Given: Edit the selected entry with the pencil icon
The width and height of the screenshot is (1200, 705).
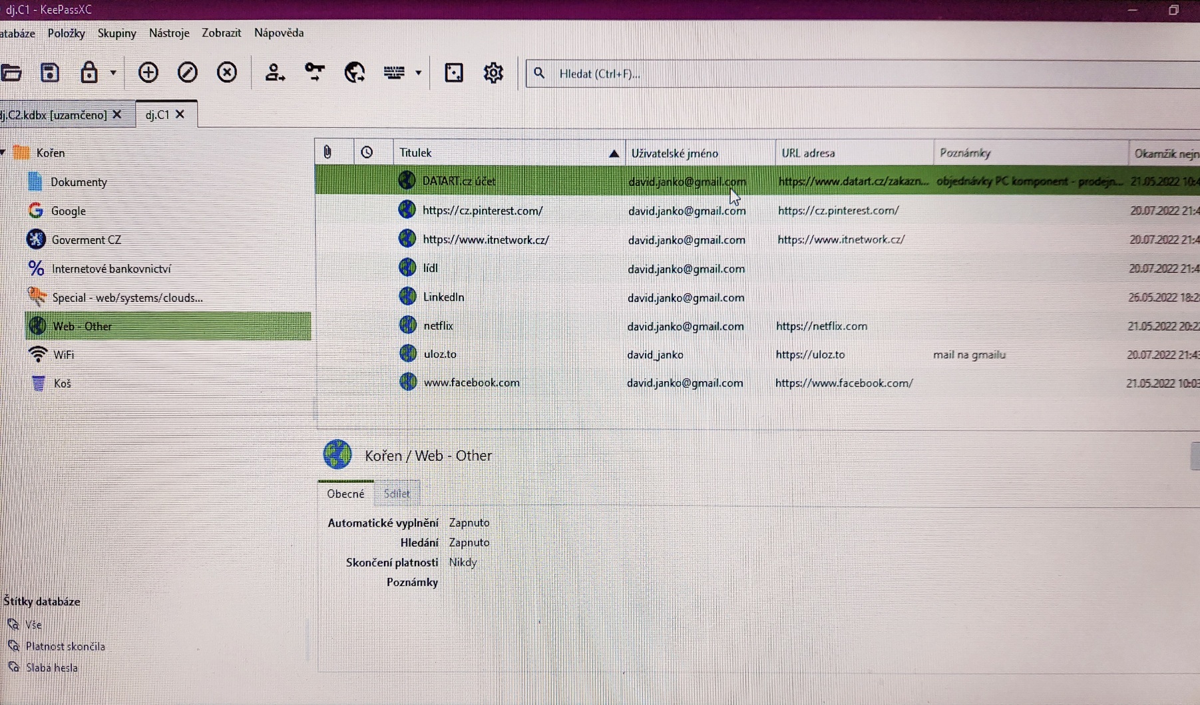Looking at the screenshot, I should 188,72.
